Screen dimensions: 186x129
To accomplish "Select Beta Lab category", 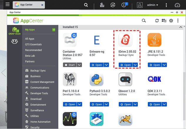I will [30, 56].
